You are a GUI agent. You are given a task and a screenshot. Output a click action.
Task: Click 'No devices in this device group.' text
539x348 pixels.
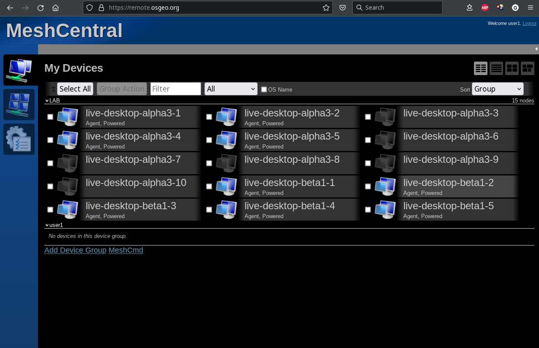coord(88,236)
